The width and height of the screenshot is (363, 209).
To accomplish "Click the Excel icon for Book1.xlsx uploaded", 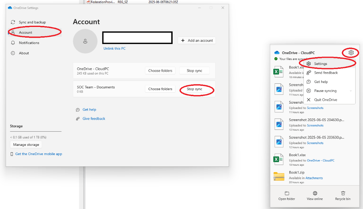I will [x=279, y=159].
